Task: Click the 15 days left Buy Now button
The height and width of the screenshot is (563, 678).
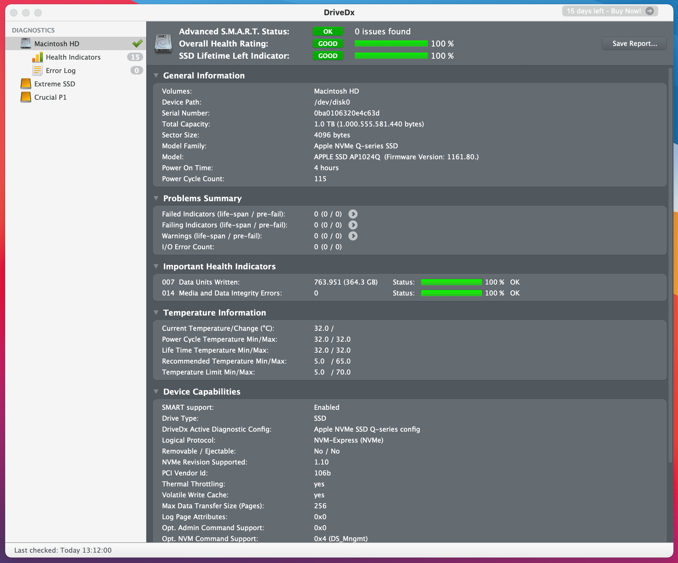Action: (x=610, y=11)
